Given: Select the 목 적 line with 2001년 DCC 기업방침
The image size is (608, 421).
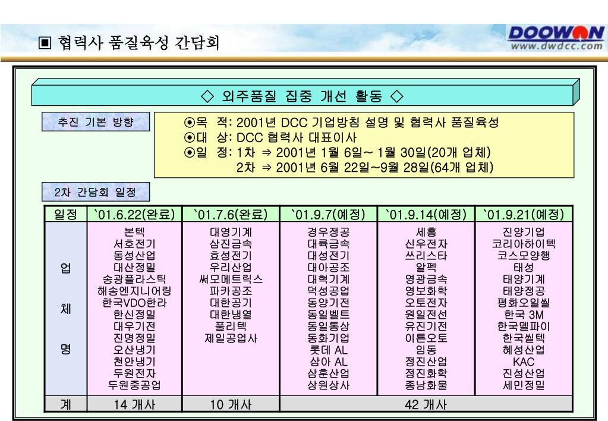Looking at the screenshot, I should 341,122.
